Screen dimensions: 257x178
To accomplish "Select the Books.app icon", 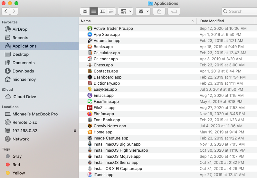I will tap(90, 47).
